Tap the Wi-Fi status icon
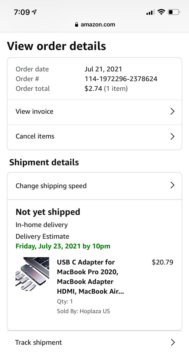Image resolution: width=189 pixels, height=355 pixels. point(161,12)
